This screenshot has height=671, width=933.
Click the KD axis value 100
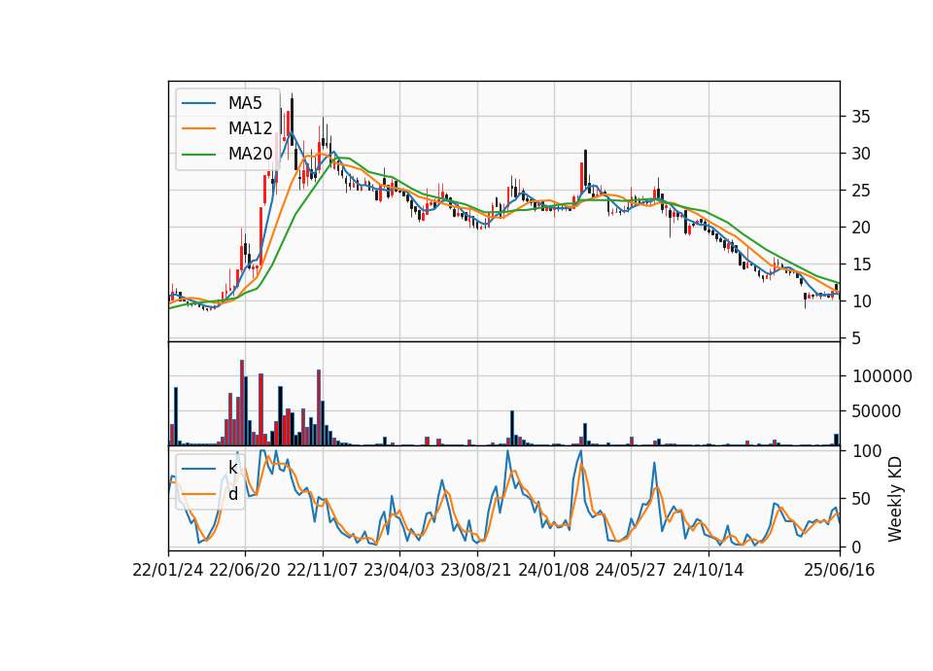click(866, 451)
